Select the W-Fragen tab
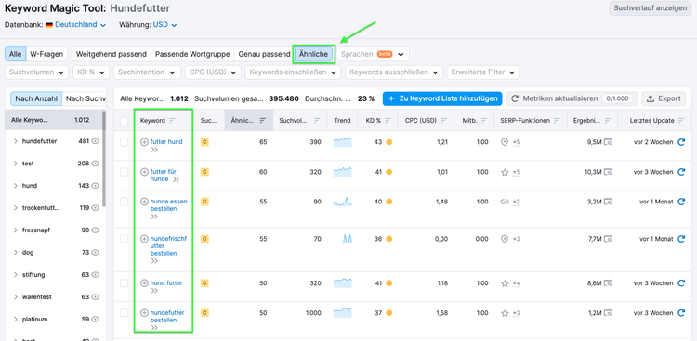The image size is (697, 341). tap(46, 54)
